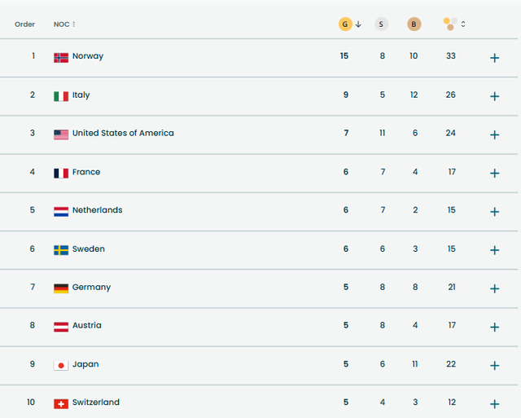Expand the Norway row details

(x=494, y=58)
